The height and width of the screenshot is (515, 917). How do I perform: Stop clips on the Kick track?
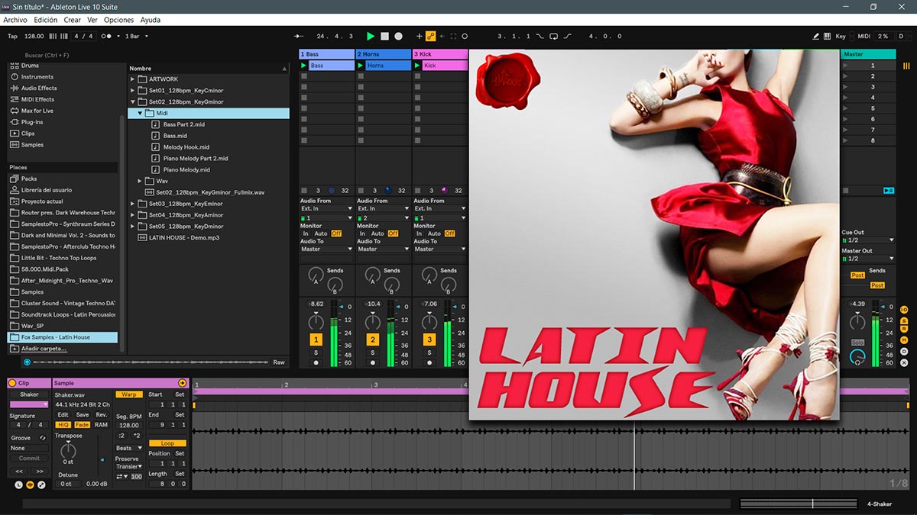pyautogui.click(x=417, y=191)
